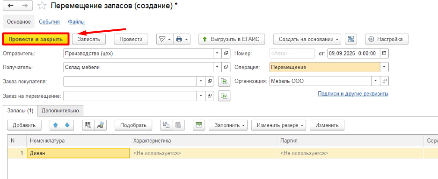Click Выгрузить в ЕГАИС button

pos(232,39)
